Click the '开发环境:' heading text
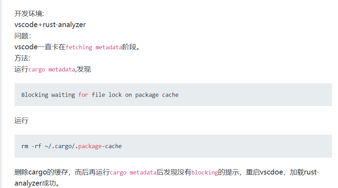 click(29, 14)
